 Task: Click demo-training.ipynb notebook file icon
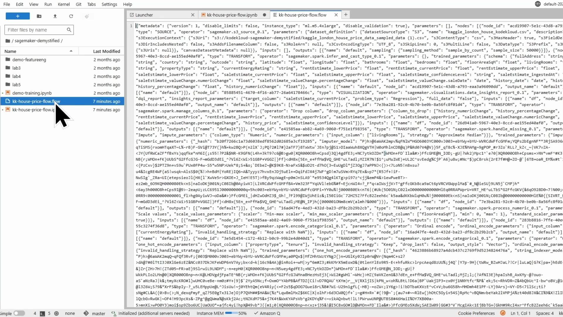click(x=8, y=93)
